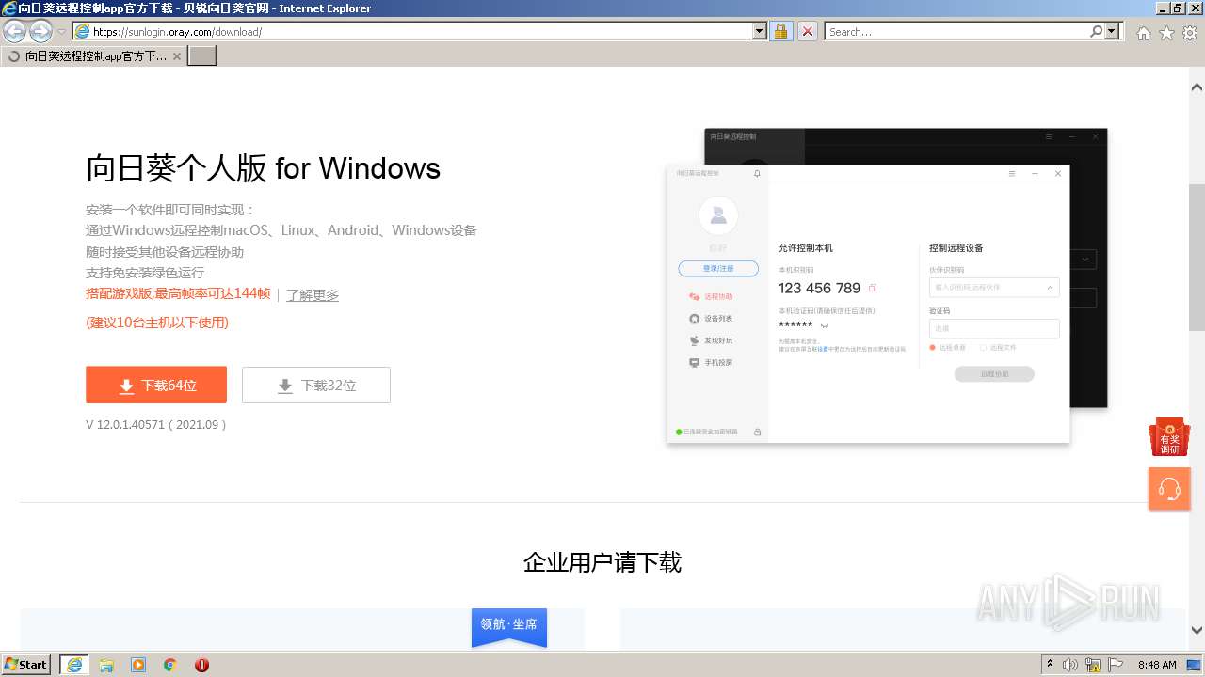The image size is (1205, 677).
Task: Show hidden system tray icons
Action: pyautogui.click(x=1050, y=665)
